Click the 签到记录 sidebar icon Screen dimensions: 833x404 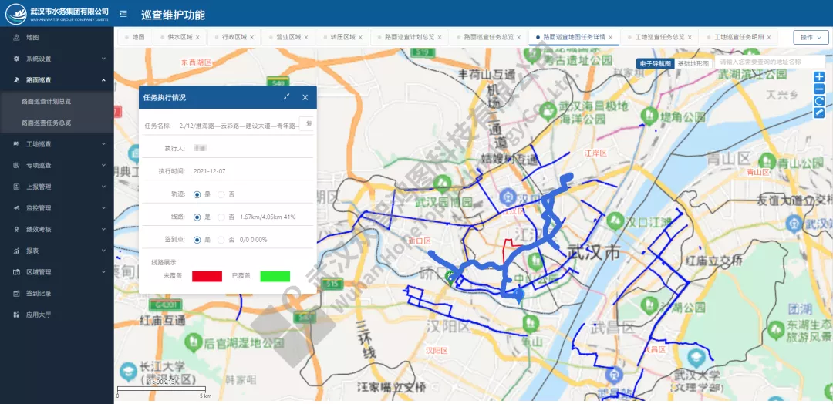point(17,294)
